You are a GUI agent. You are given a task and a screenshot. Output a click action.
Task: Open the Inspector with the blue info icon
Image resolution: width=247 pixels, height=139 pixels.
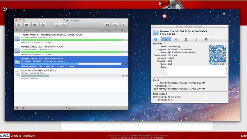[124, 25]
